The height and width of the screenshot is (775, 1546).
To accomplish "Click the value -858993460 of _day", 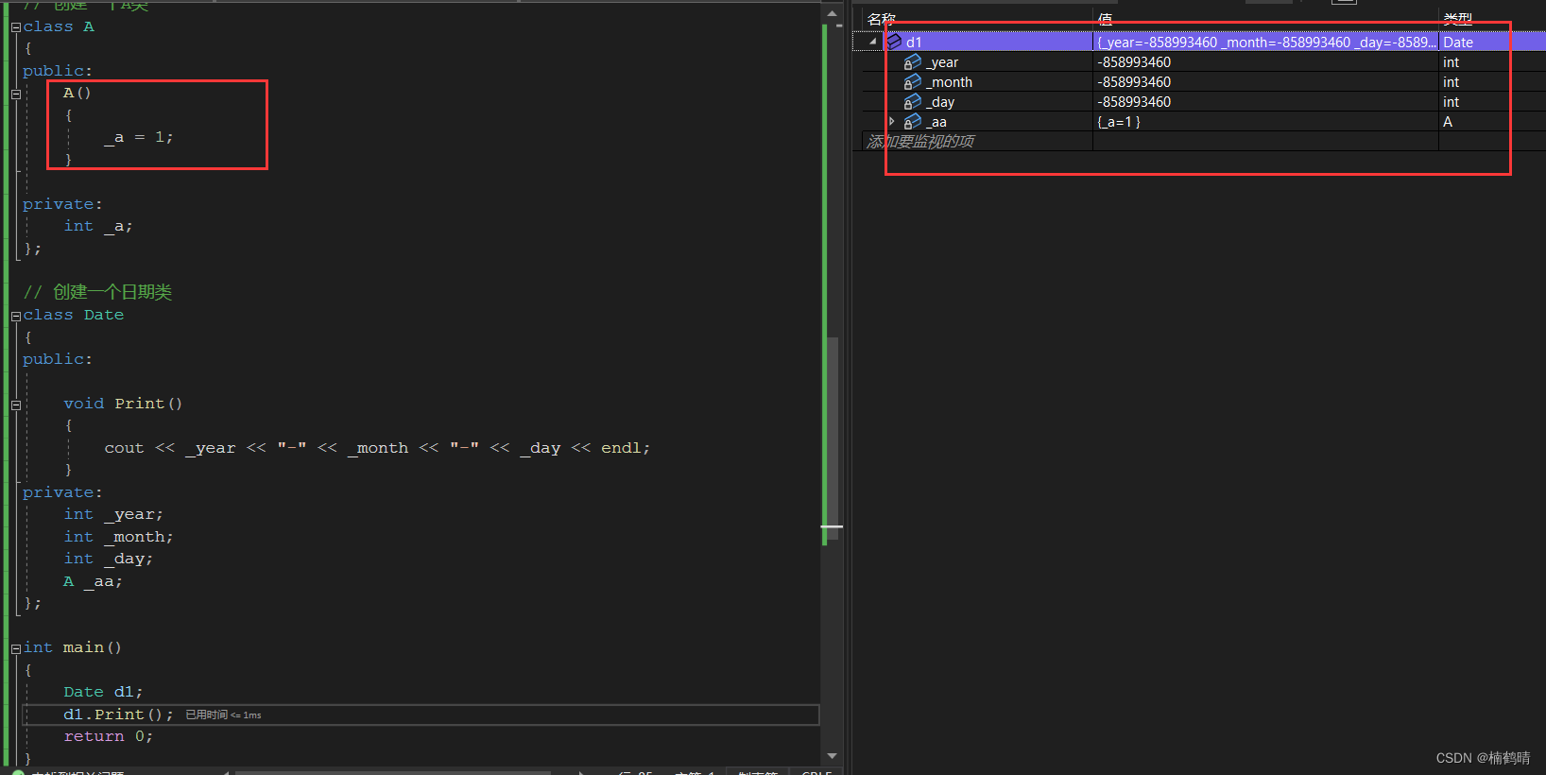I will coord(1134,102).
